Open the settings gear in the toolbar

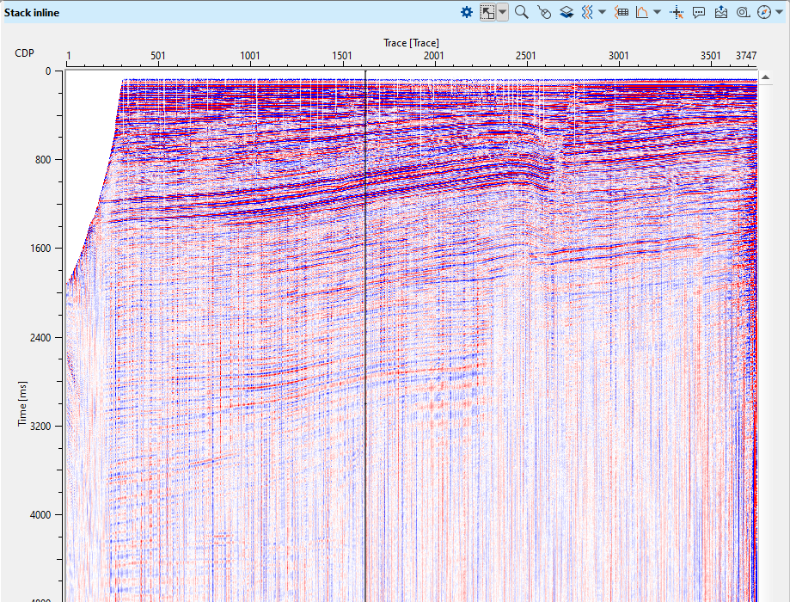tap(466, 12)
